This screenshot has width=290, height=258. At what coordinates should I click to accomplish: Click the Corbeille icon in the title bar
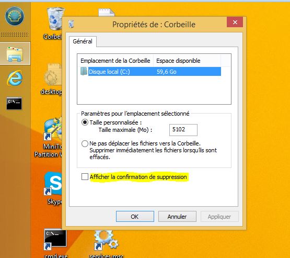point(71,24)
